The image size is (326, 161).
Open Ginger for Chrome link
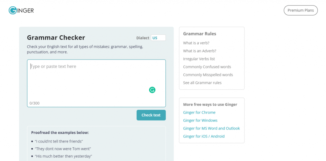(x=199, y=112)
